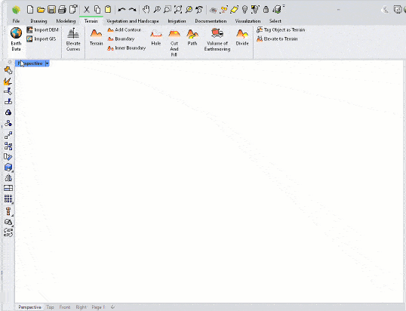
Task: Save the file with the floppy disk icon
Action: click(x=51, y=10)
